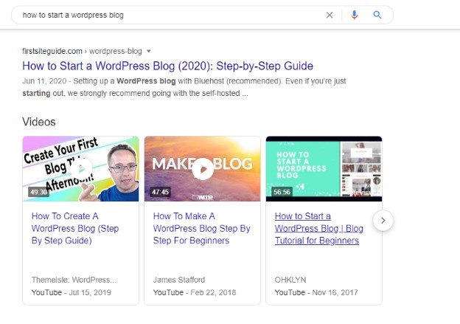Submit search with the magnifying glass icon
The height and width of the screenshot is (324, 460).
click(x=377, y=15)
